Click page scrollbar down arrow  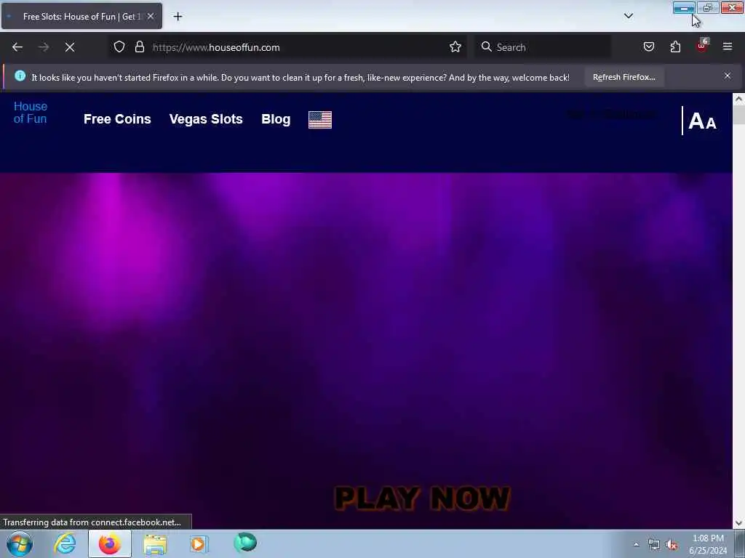(x=738, y=523)
